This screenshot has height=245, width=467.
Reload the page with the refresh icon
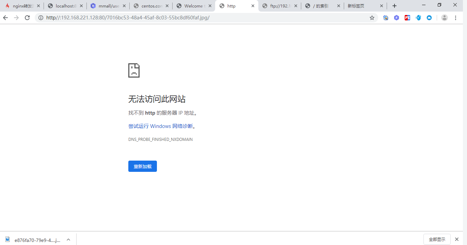pyautogui.click(x=27, y=18)
